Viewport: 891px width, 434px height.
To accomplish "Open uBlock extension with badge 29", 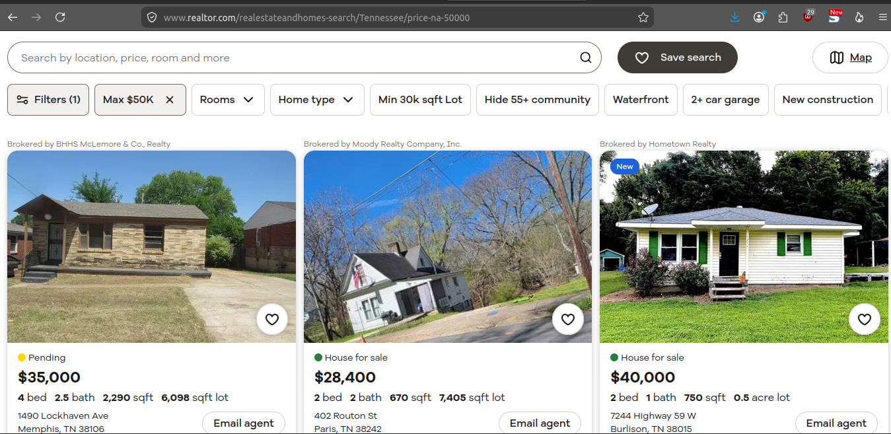I will (808, 17).
